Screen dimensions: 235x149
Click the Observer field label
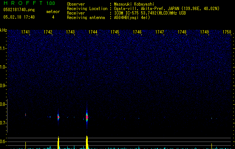click(76, 4)
